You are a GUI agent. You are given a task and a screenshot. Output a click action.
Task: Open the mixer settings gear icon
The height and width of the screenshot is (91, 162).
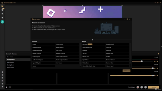pos(158,54)
